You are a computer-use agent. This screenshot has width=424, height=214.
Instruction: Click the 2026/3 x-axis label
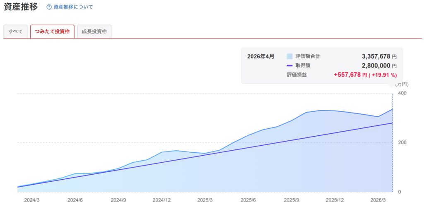click(378, 200)
